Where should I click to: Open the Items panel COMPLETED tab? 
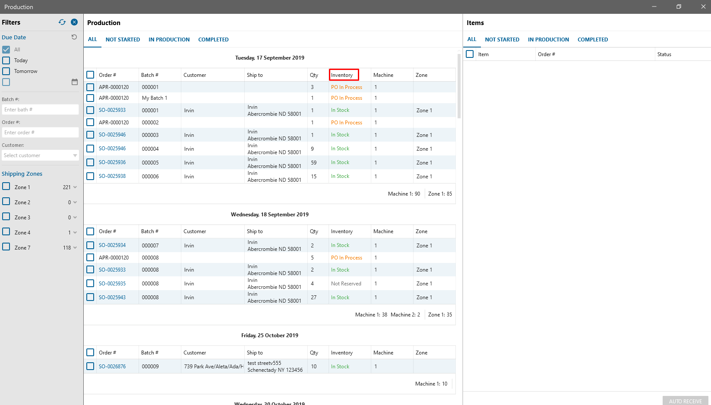[x=592, y=39]
